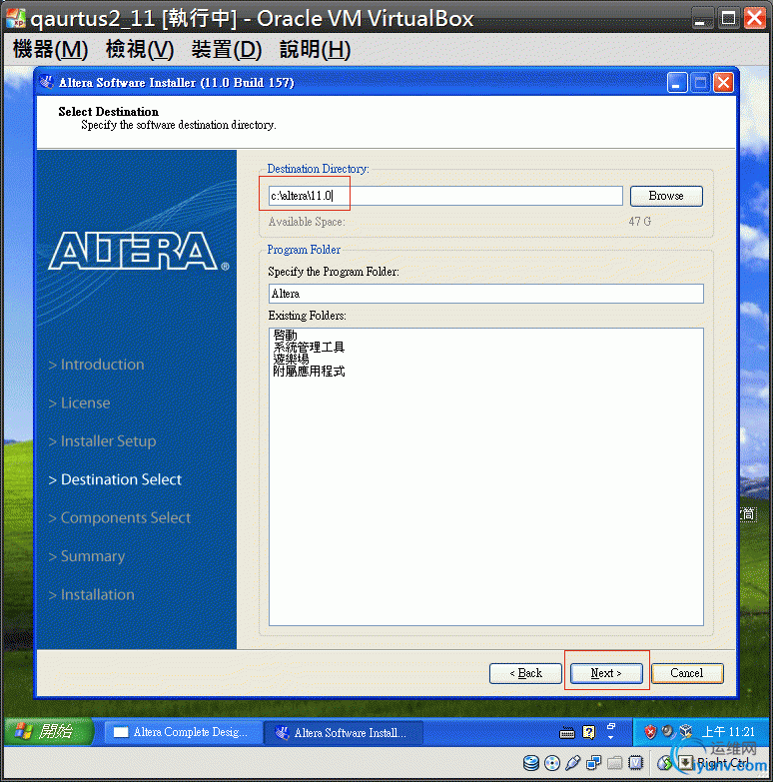773x782 pixels.
Task: Select the 附屬應用程式 existing folder entry
Action: (309, 372)
